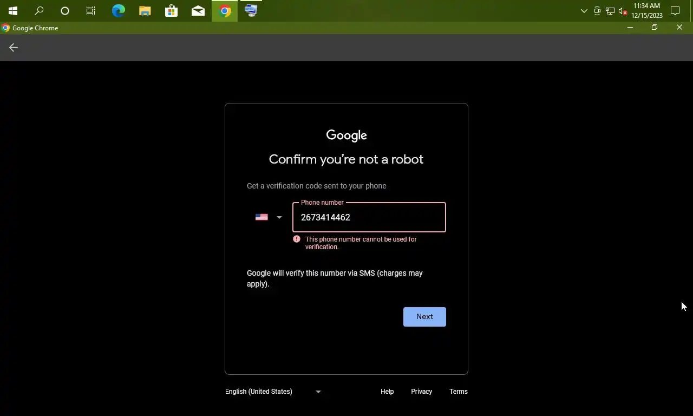Minimize the Google Chrome window

pyautogui.click(x=630, y=28)
